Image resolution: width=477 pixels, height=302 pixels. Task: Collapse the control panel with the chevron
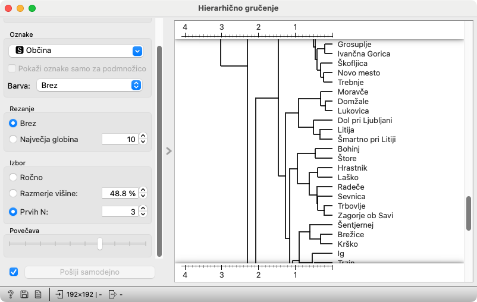168,151
